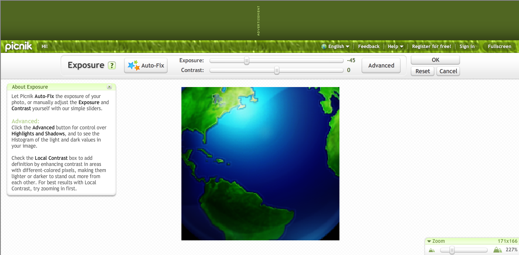519x255 pixels.
Task: Click the zoom slider handle
Action: pyautogui.click(x=452, y=250)
